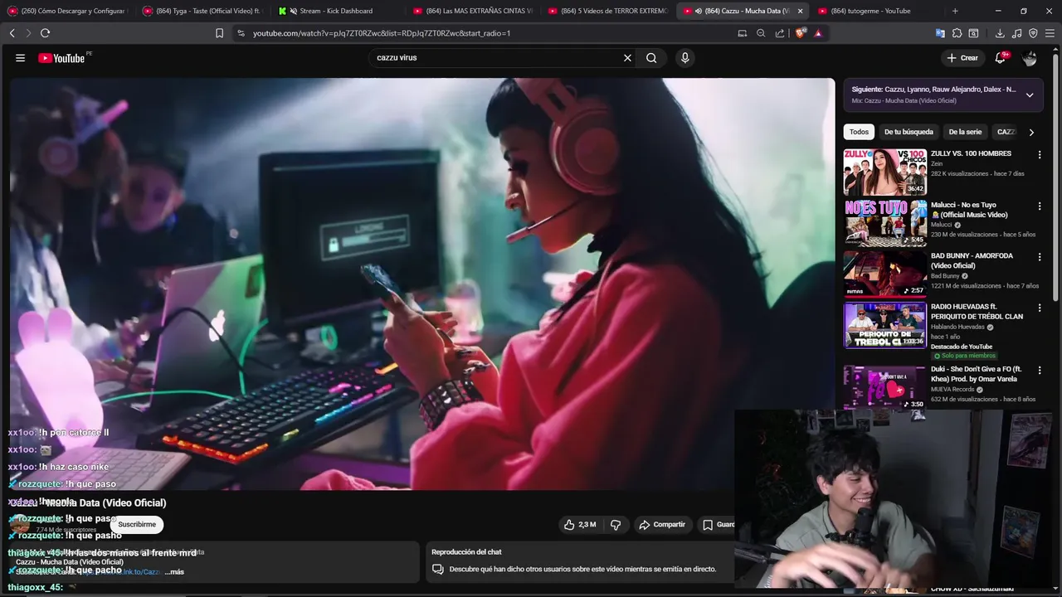Image resolution: width=1062 pixels, height=597 pixels.
Task: Open browser extensions puzzle icon
Action: (957, 33)
